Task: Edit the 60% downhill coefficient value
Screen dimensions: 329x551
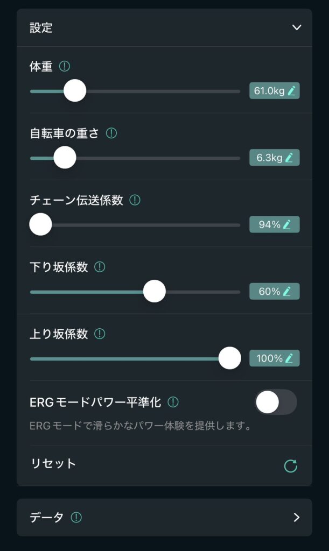Action: [x=274, y=291]
